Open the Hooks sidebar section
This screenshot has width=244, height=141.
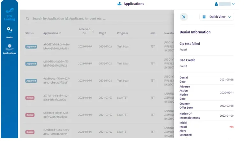pyautogui.click(x=9, y=33)
